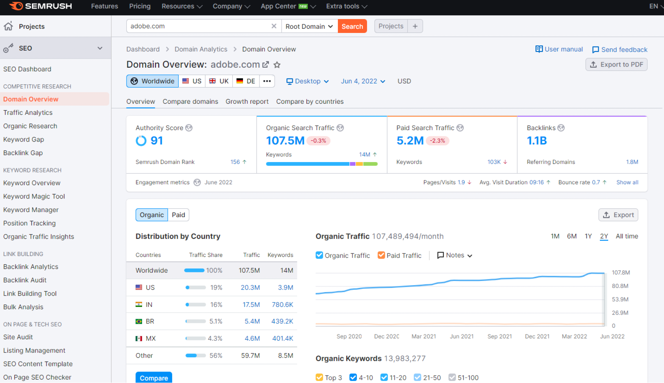The width and height of the screenshot is (664, 383).
Task: Set chart range to All time
Action: point(627,236)
